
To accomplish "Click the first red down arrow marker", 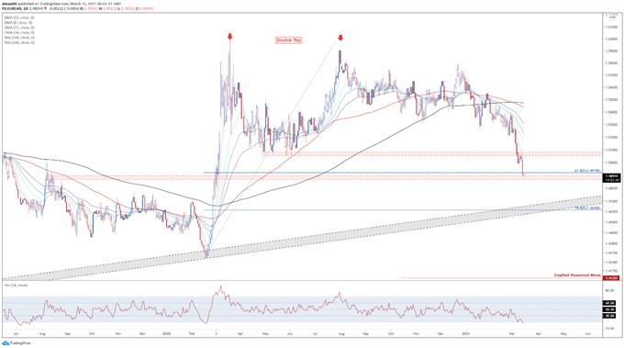I will point(229,37).
